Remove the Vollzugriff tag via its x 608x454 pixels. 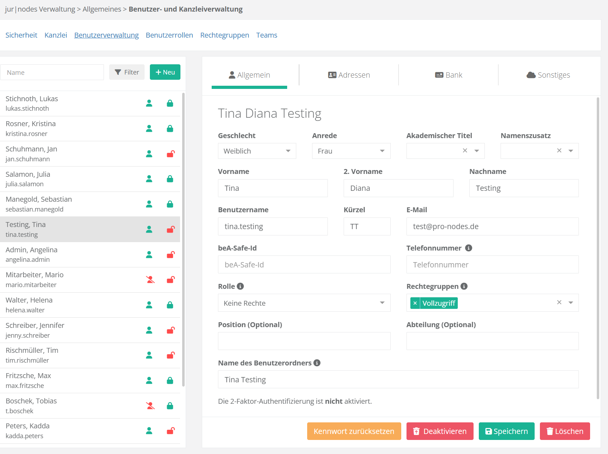tap(415, 303)
